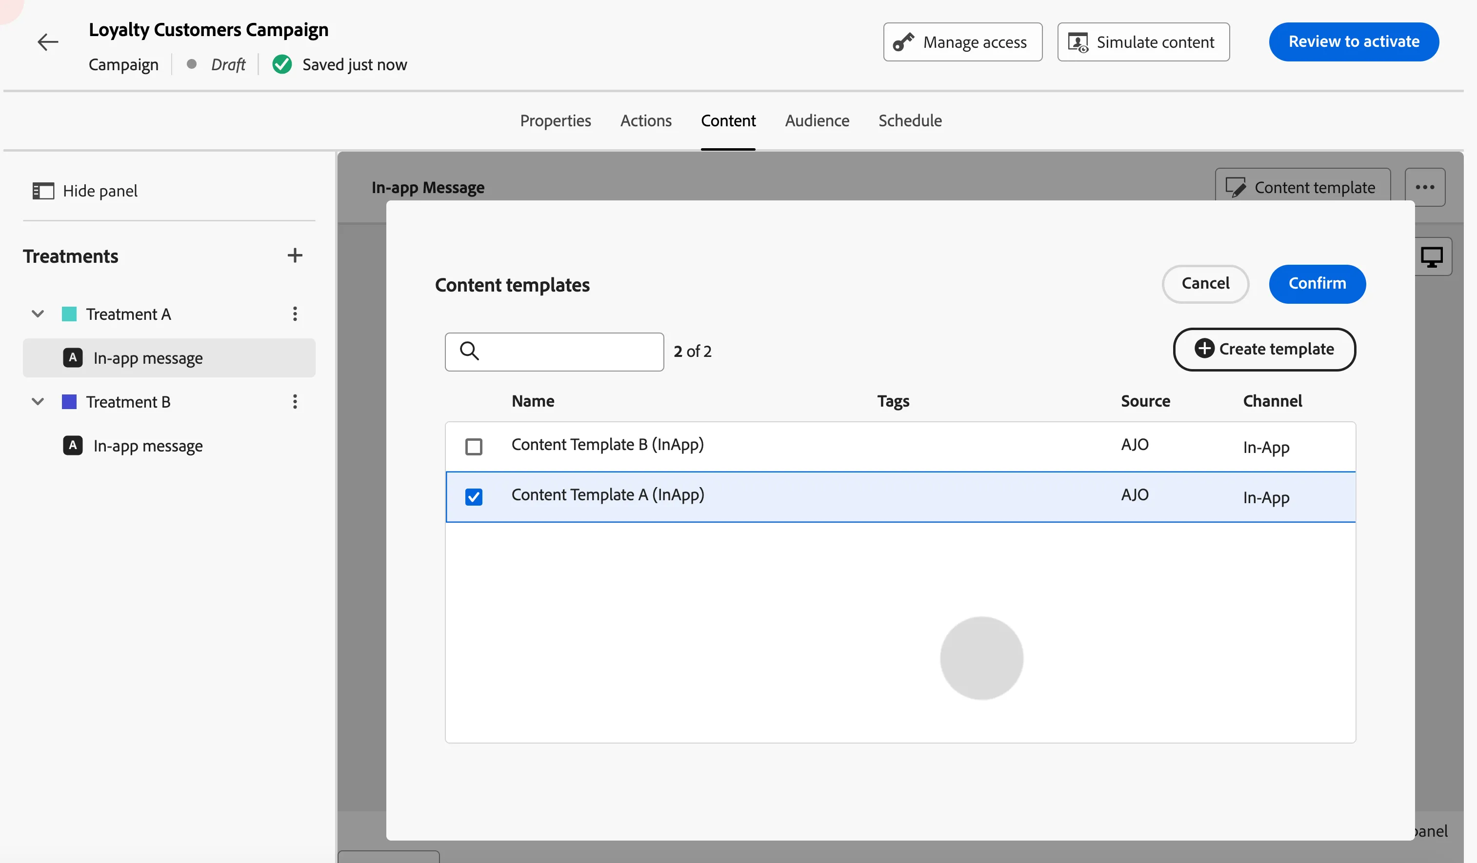
Task: Click Content Template A (InApp) name
Action: 607,496
